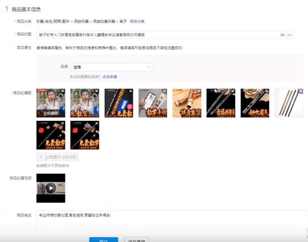
Task: Select the 包教会 thumbnail
Action: coord(85,103)
